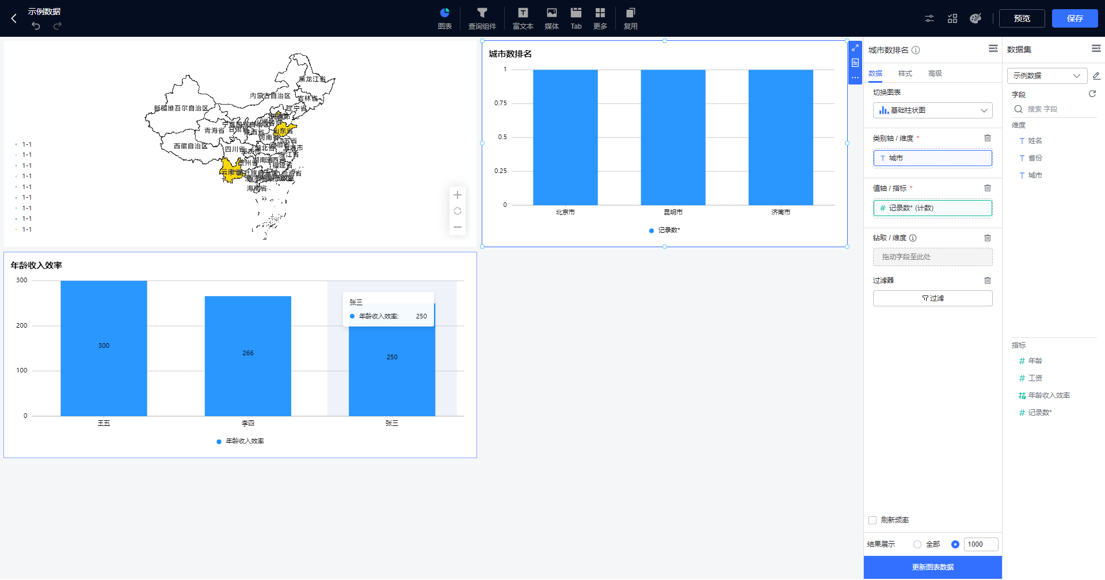The height and width of the screenshot is (580, 1105).
Task: Zoom in on the map
Action: pos(458,195)
